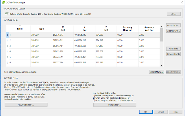
Task: Click X value 612623.728
Action: [58, 51]
